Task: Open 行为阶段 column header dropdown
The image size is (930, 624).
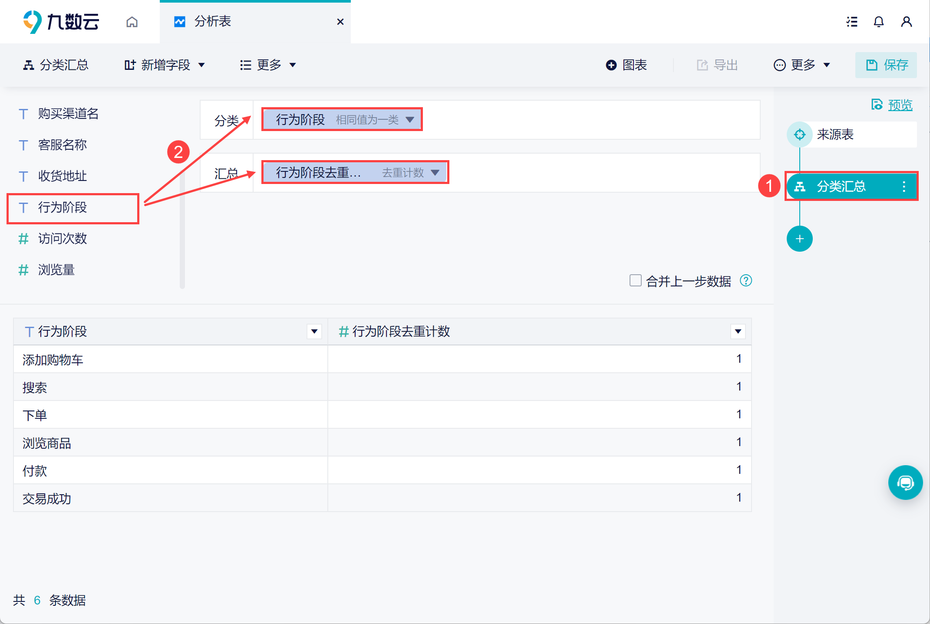Action: click(314, 332)
